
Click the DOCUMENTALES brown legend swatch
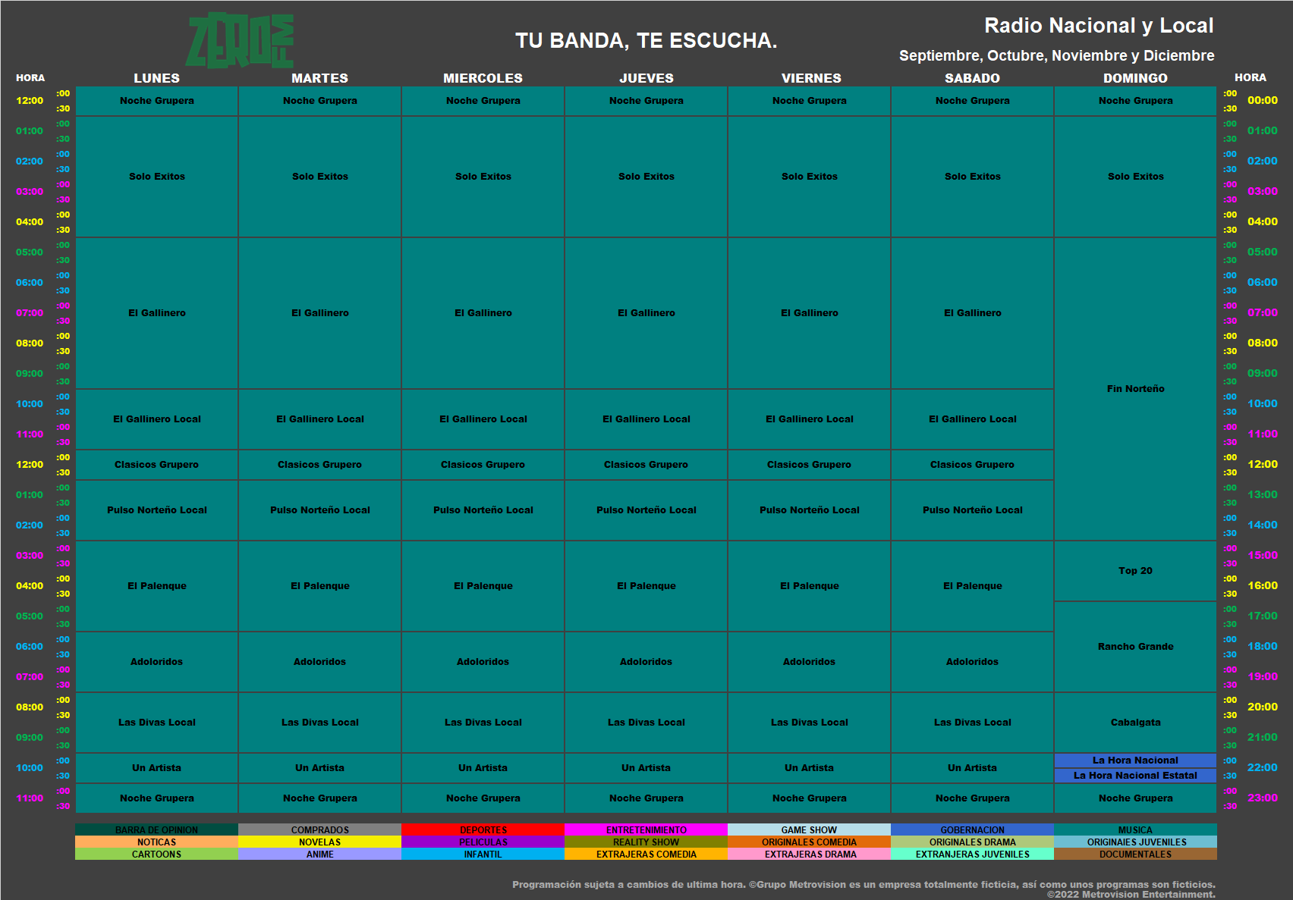pos(1136,854)
